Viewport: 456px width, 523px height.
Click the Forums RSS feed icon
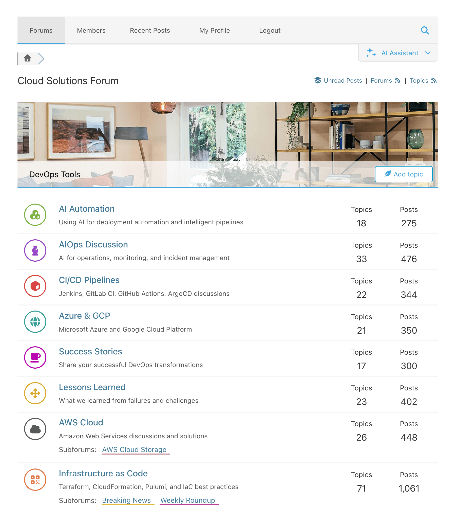(x=397, y=80)
